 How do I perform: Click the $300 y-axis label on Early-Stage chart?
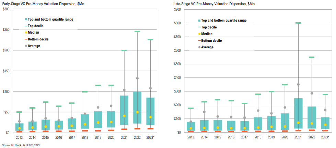coord(6,9)
